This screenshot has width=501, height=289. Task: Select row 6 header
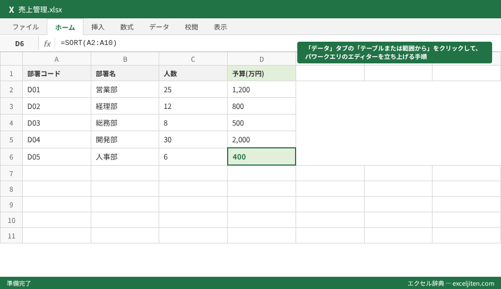pos(11,157)
